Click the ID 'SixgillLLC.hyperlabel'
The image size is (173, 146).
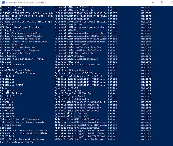point(70,96)
